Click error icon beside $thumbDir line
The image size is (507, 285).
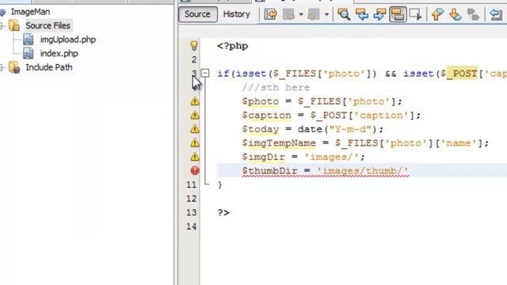click(195, 170)
